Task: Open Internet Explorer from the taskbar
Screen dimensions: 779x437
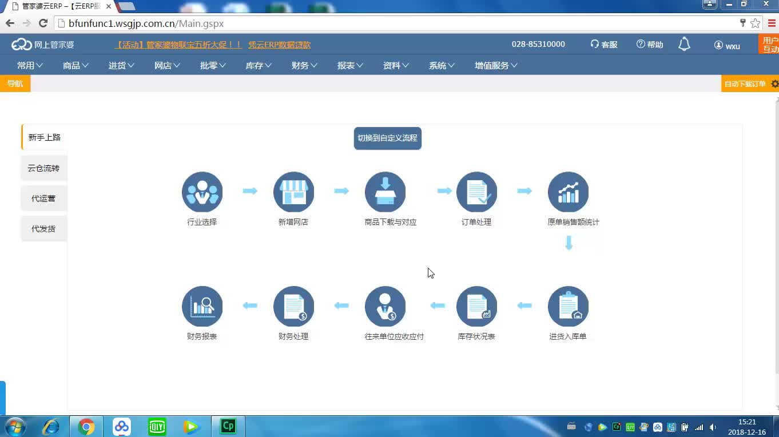Action: point(51,427)
